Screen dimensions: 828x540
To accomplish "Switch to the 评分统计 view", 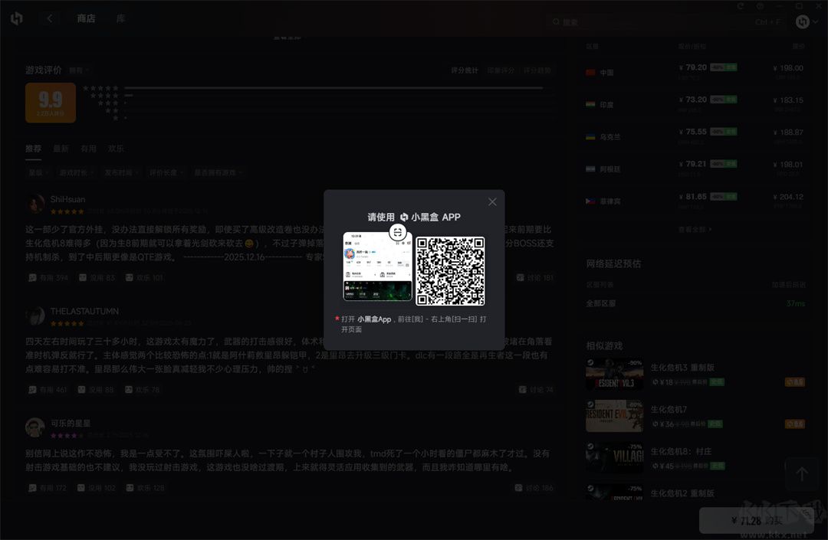I will point(464,70).
